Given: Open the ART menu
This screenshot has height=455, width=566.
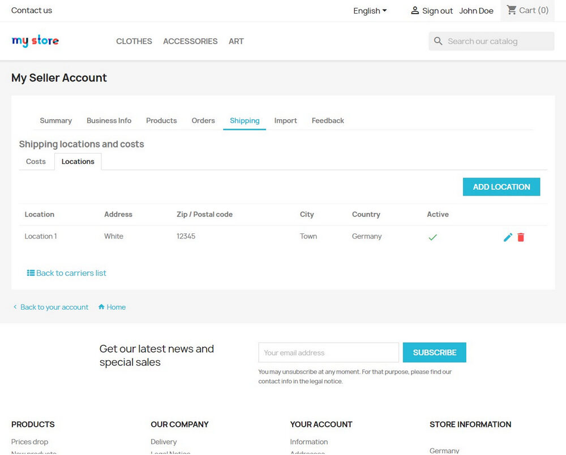Looking at the screenshot, I should click(236, 41).
